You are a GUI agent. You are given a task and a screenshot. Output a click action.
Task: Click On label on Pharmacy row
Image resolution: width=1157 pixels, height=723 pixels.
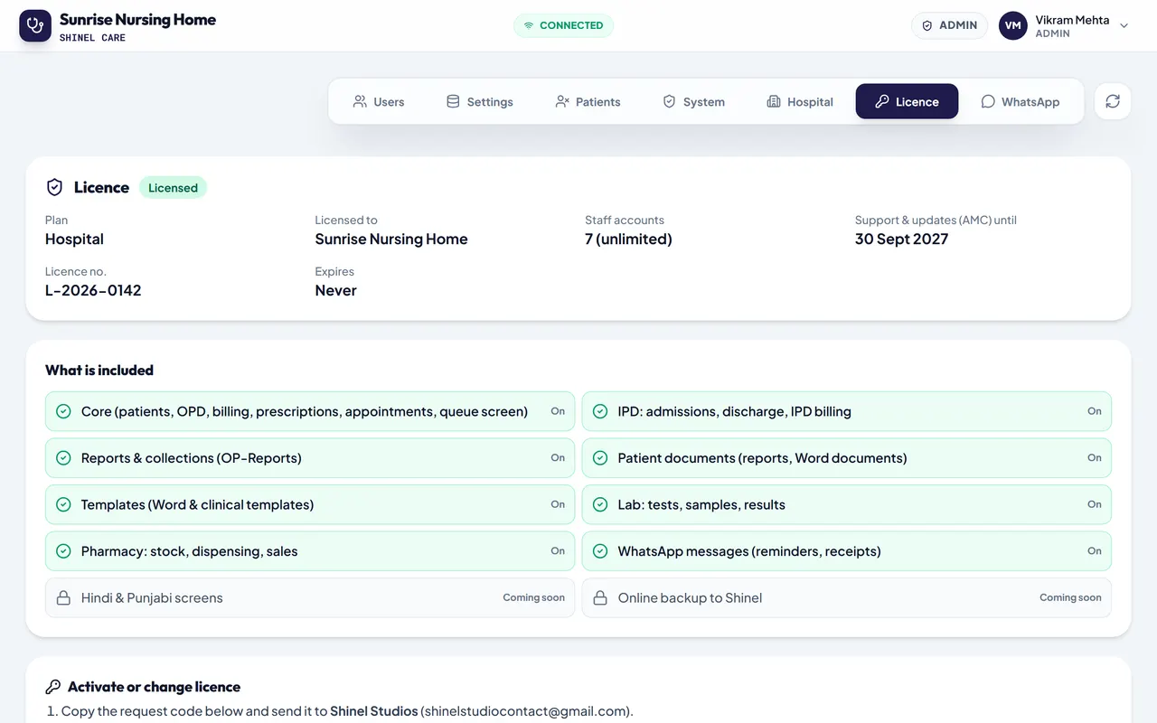558,551
